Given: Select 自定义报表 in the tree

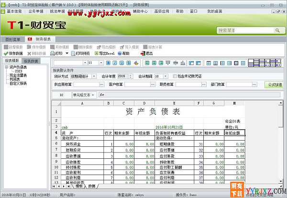Looking at the screenshot, I should (18, 83).
